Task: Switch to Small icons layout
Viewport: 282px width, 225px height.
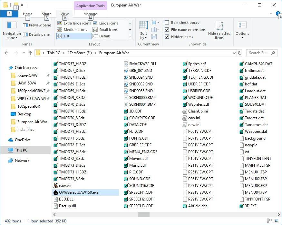Action: click(105, 30)
